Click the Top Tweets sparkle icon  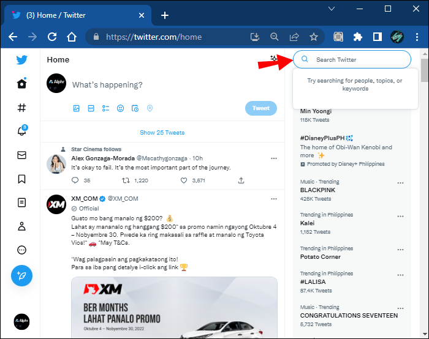tap(273, 58)
